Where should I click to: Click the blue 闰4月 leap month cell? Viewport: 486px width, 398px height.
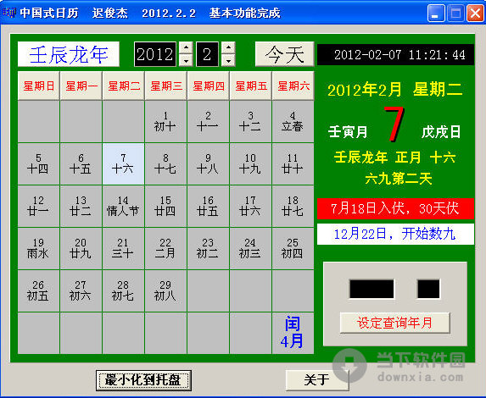(293, 334)
